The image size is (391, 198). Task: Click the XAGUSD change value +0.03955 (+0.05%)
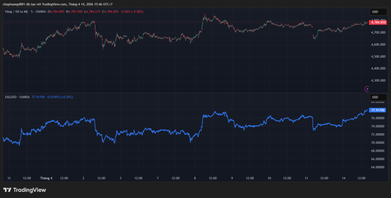pyautogui.click(x=60, y=97)
